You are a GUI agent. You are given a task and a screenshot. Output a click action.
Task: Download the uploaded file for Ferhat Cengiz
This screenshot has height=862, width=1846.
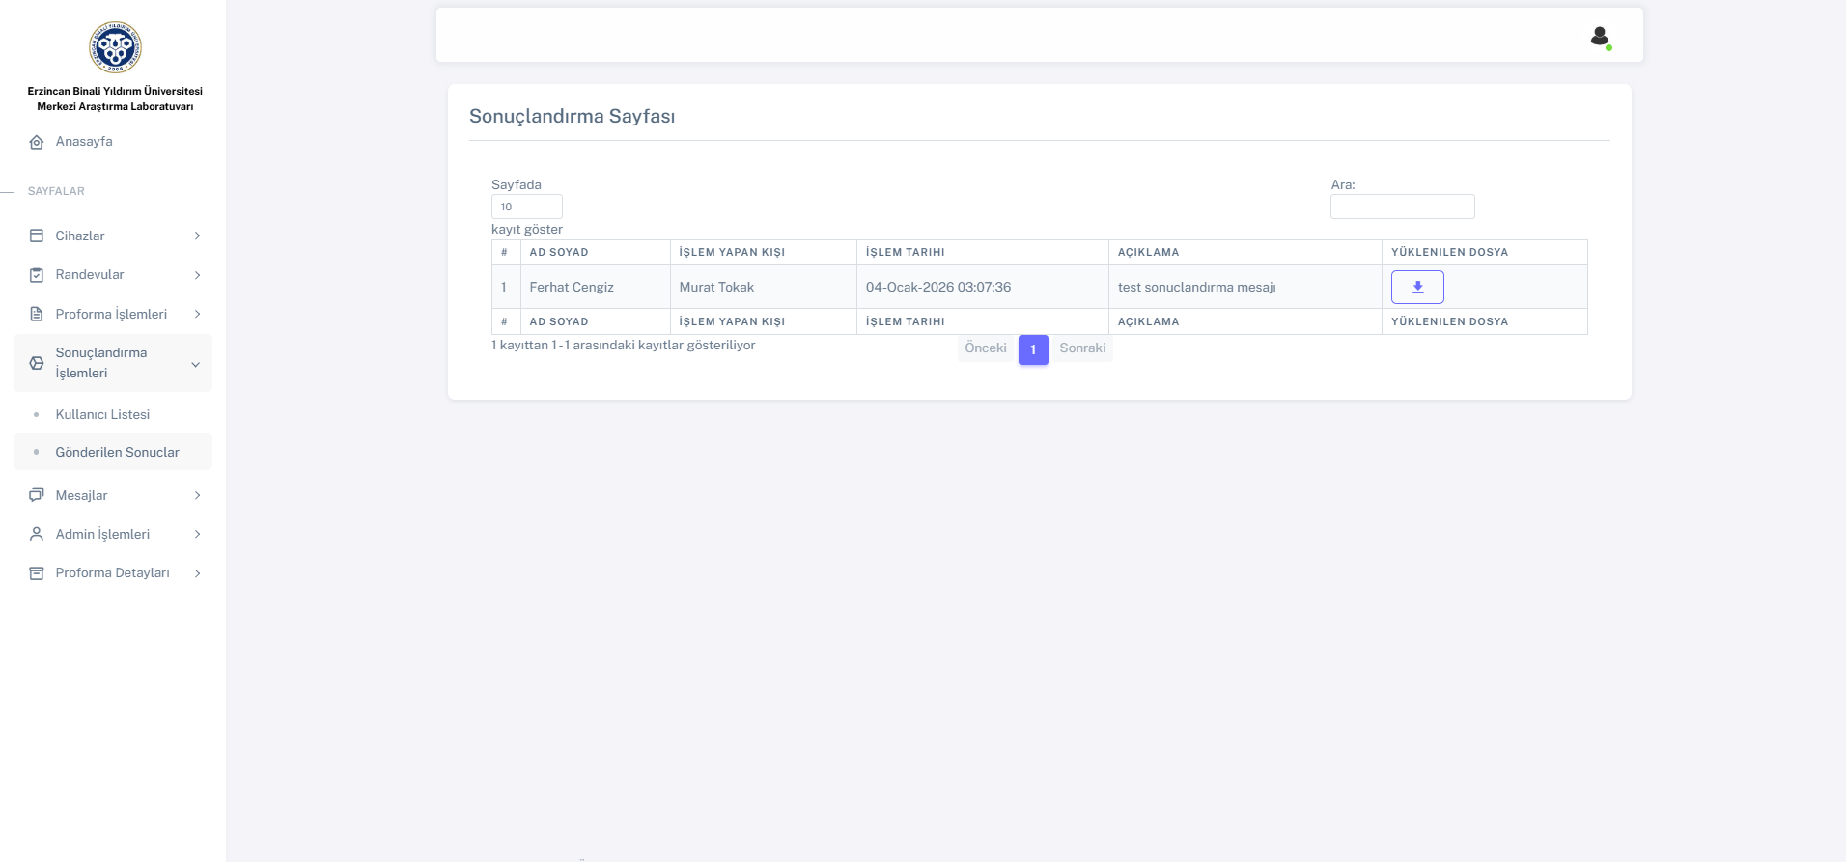pyautogui.click(x=1416, y=287)
